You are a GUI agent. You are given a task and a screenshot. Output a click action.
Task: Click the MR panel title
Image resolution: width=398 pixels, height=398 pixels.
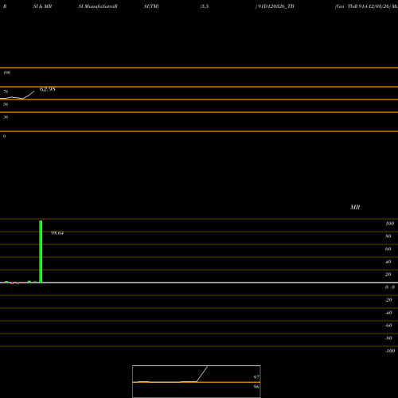tap(355, 207)
